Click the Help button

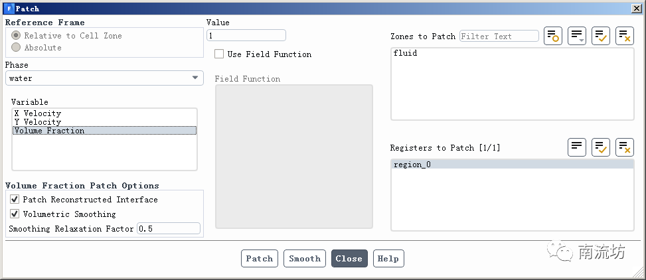point(388,259)
